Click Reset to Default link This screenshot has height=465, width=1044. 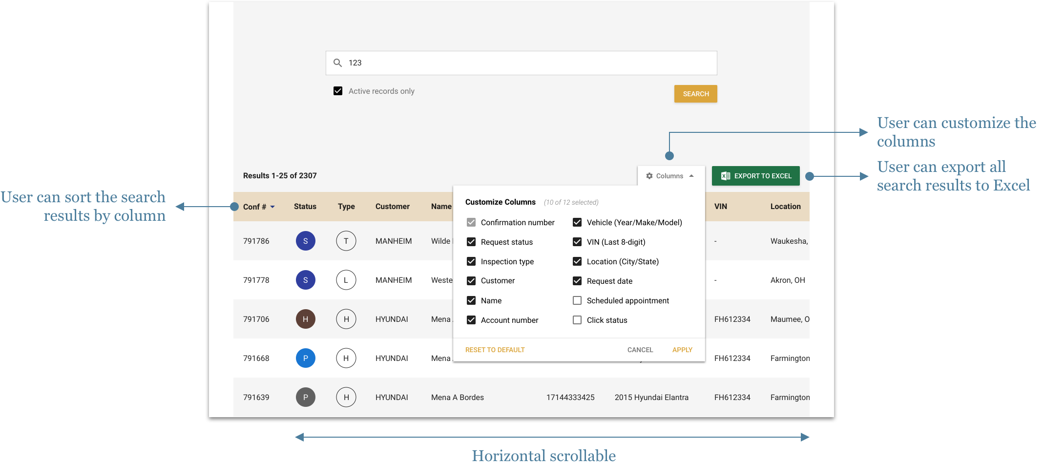(495, 350)
